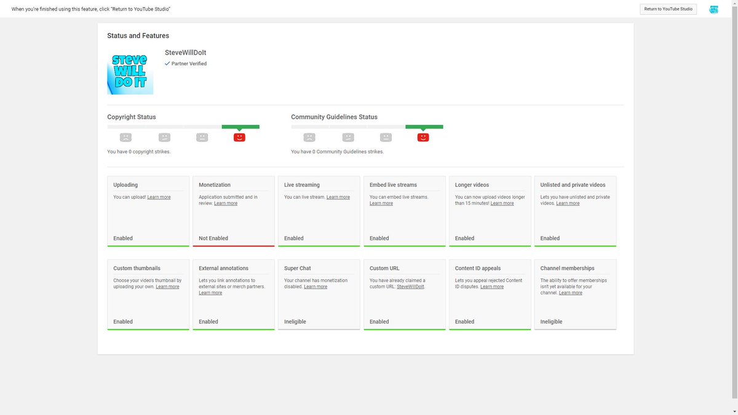Click the Partner Verified checkmark icon
Image resolution: width=738 pixels, height=415 pixels.
167,63
